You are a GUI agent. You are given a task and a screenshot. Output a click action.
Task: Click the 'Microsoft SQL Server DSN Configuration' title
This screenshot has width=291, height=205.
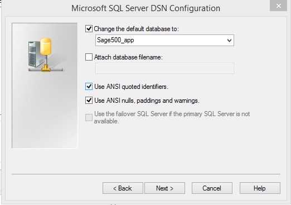coord(145,8)
